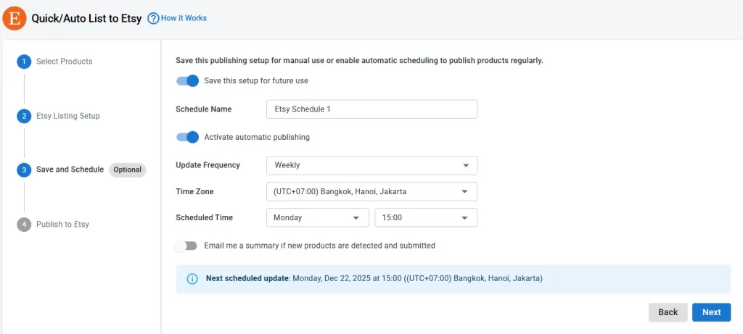
Task: Open the Update Frequency dropdown
Action: pos(372,166)
